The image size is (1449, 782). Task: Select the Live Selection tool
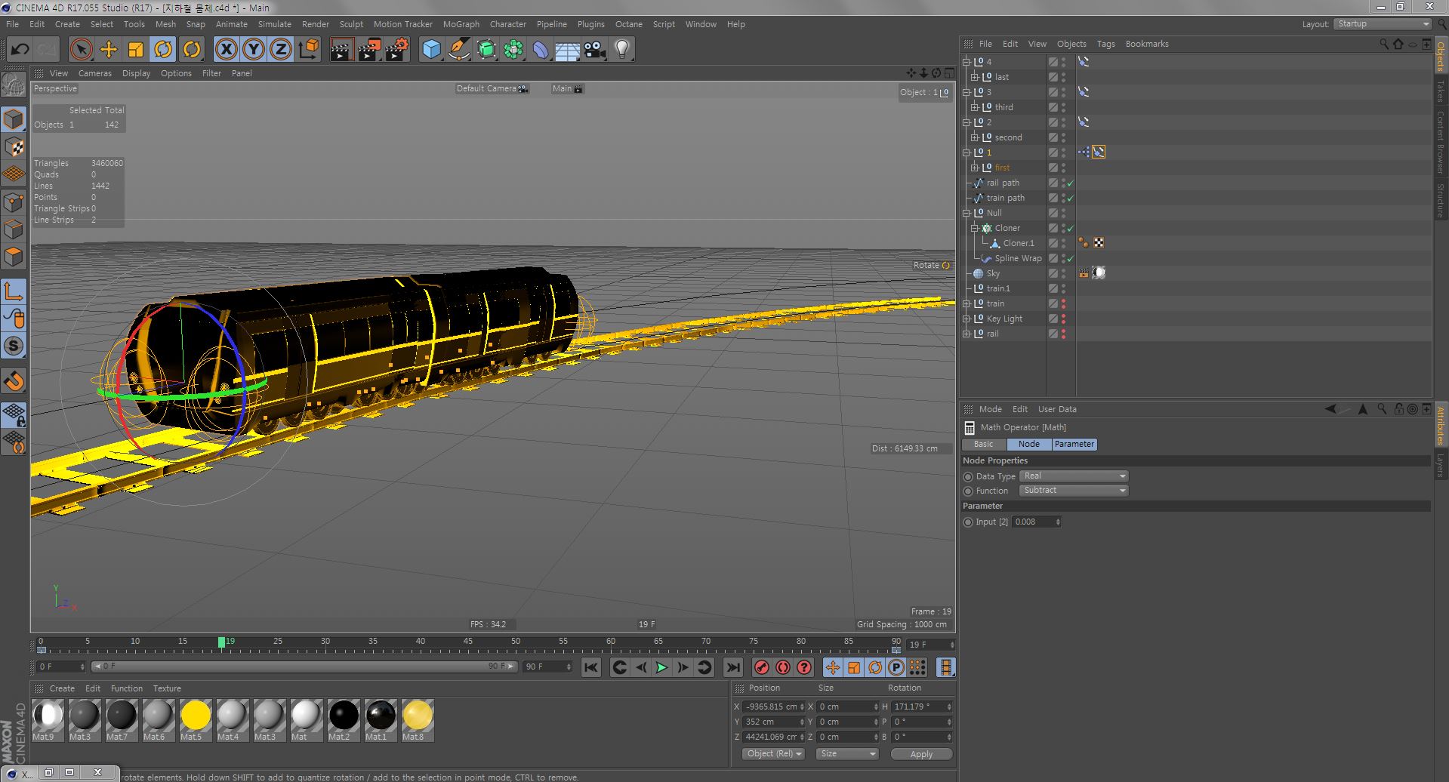click(81, 50)
